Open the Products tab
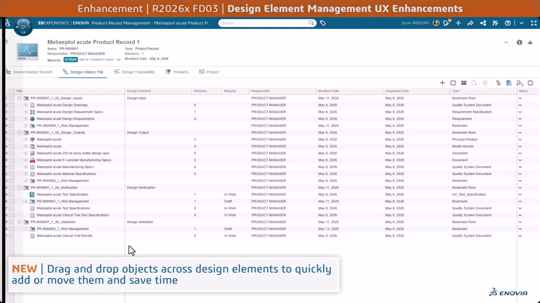 [177, 72]
